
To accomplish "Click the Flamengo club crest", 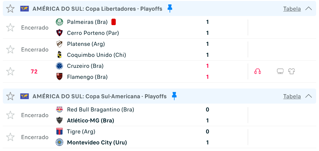I will pyautogui.click(x=59, y=77).
